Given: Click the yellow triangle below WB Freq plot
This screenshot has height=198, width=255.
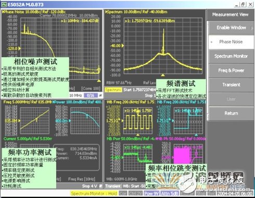Looking at the screenshot, I should click(138, 135).
